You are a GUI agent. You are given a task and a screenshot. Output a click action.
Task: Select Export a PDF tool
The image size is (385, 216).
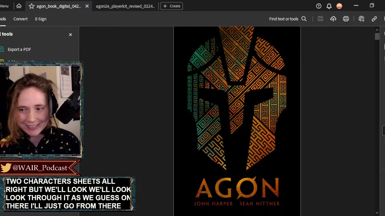click(19, 49)
